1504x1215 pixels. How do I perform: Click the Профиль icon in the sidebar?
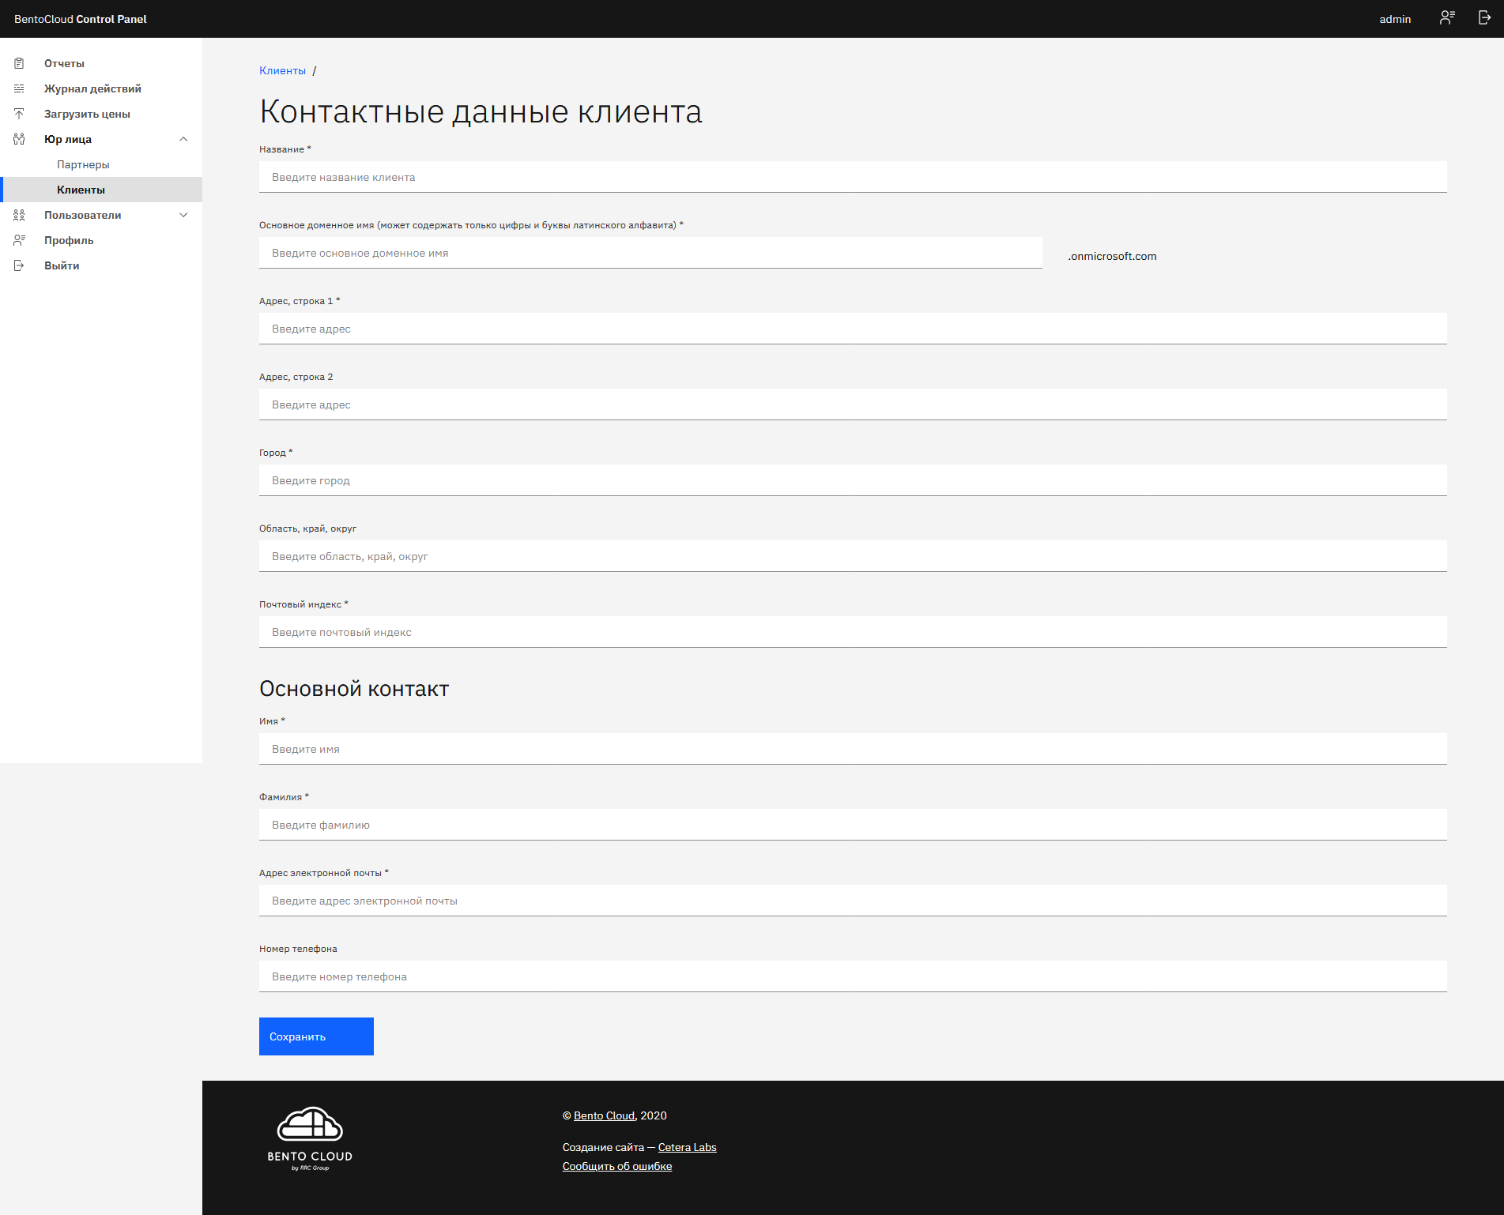tap(20, 240)
